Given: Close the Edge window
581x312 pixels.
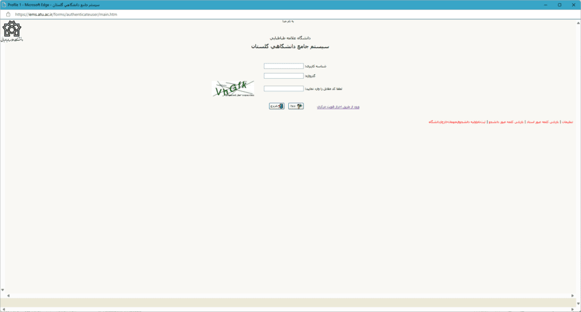Looking at the screenshot, I should click(574, 5).
